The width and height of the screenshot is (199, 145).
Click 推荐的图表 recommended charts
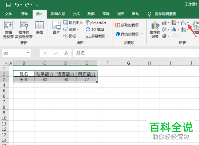(x=155, y=30)
